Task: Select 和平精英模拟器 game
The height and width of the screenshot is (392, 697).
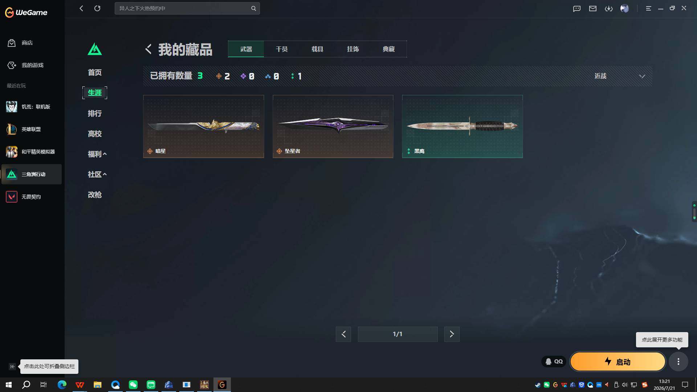Action: tap(31, 152)
